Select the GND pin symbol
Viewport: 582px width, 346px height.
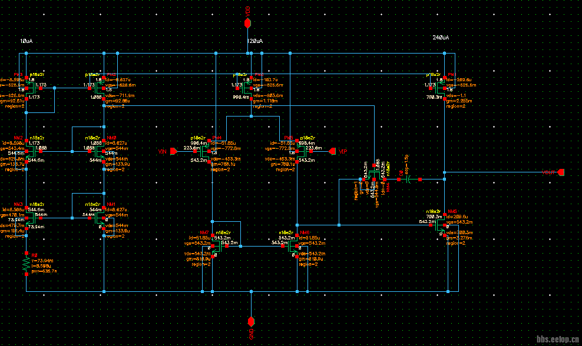pyautogui.click(x=252, y=321)
